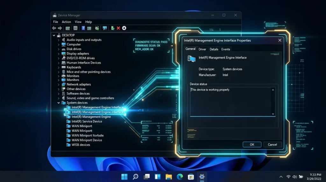Click the Computer category icon
The width and height of the screenshot is (326, 182).
[64, 44]
